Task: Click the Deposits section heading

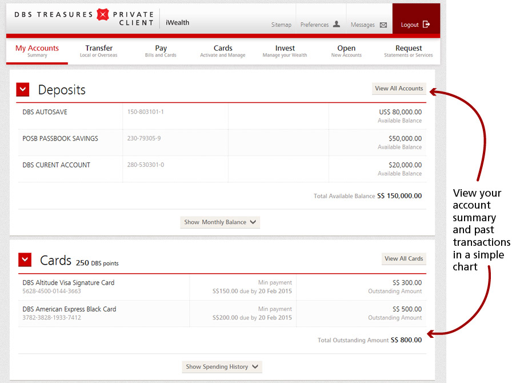Action: tap(62, 90)
